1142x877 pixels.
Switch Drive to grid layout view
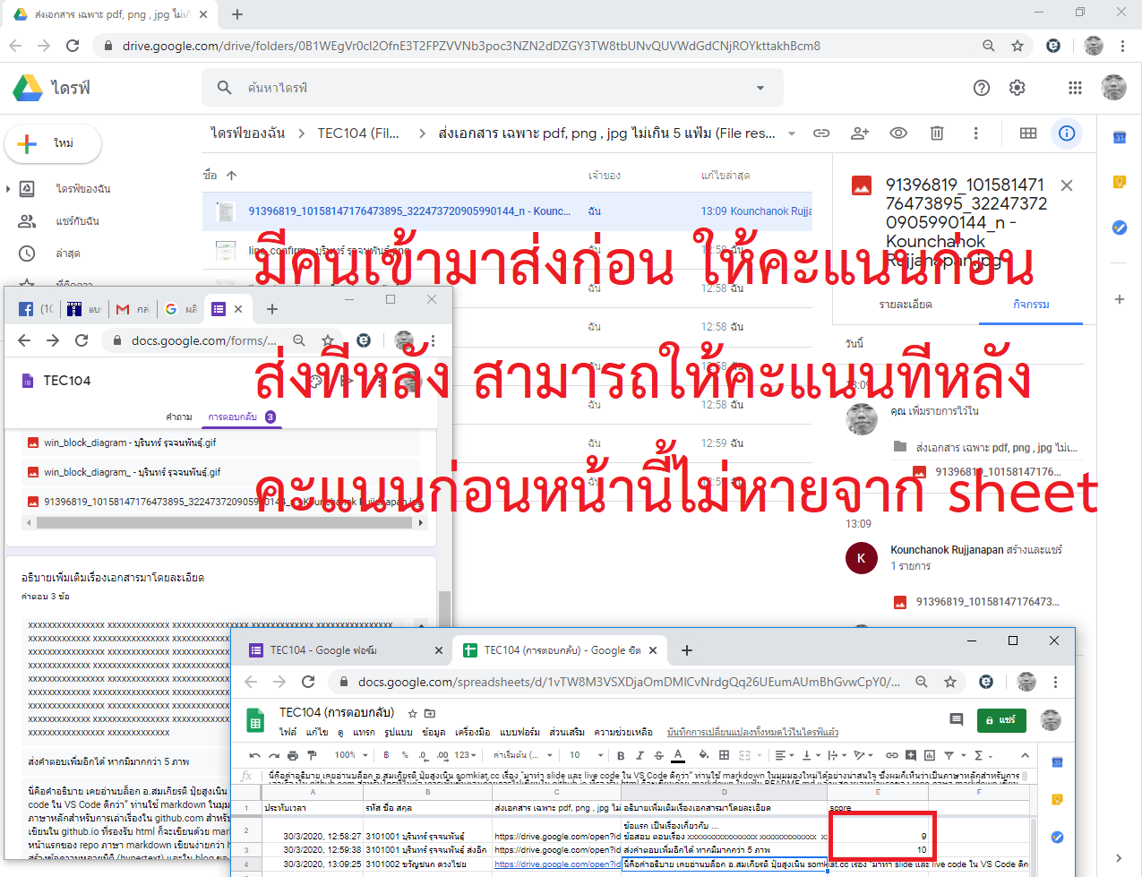coord(1028,133)
